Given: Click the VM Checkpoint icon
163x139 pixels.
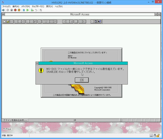Looking at the screenshot, I should point(32,10).
